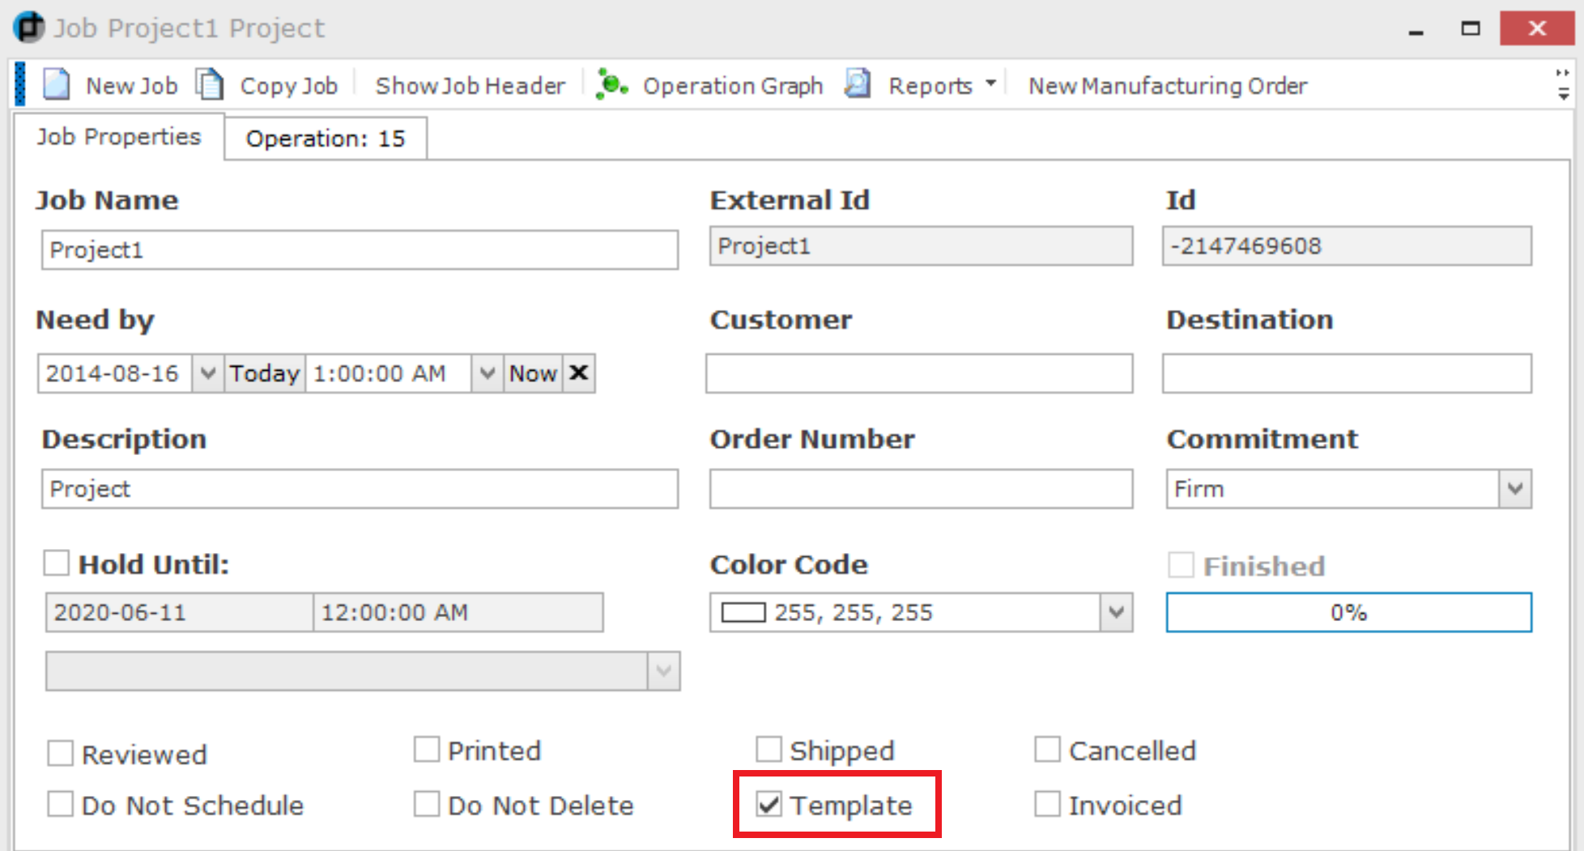
Task: Click the New Job document icon
Action: pyautogui.click(x=56, y=85)
